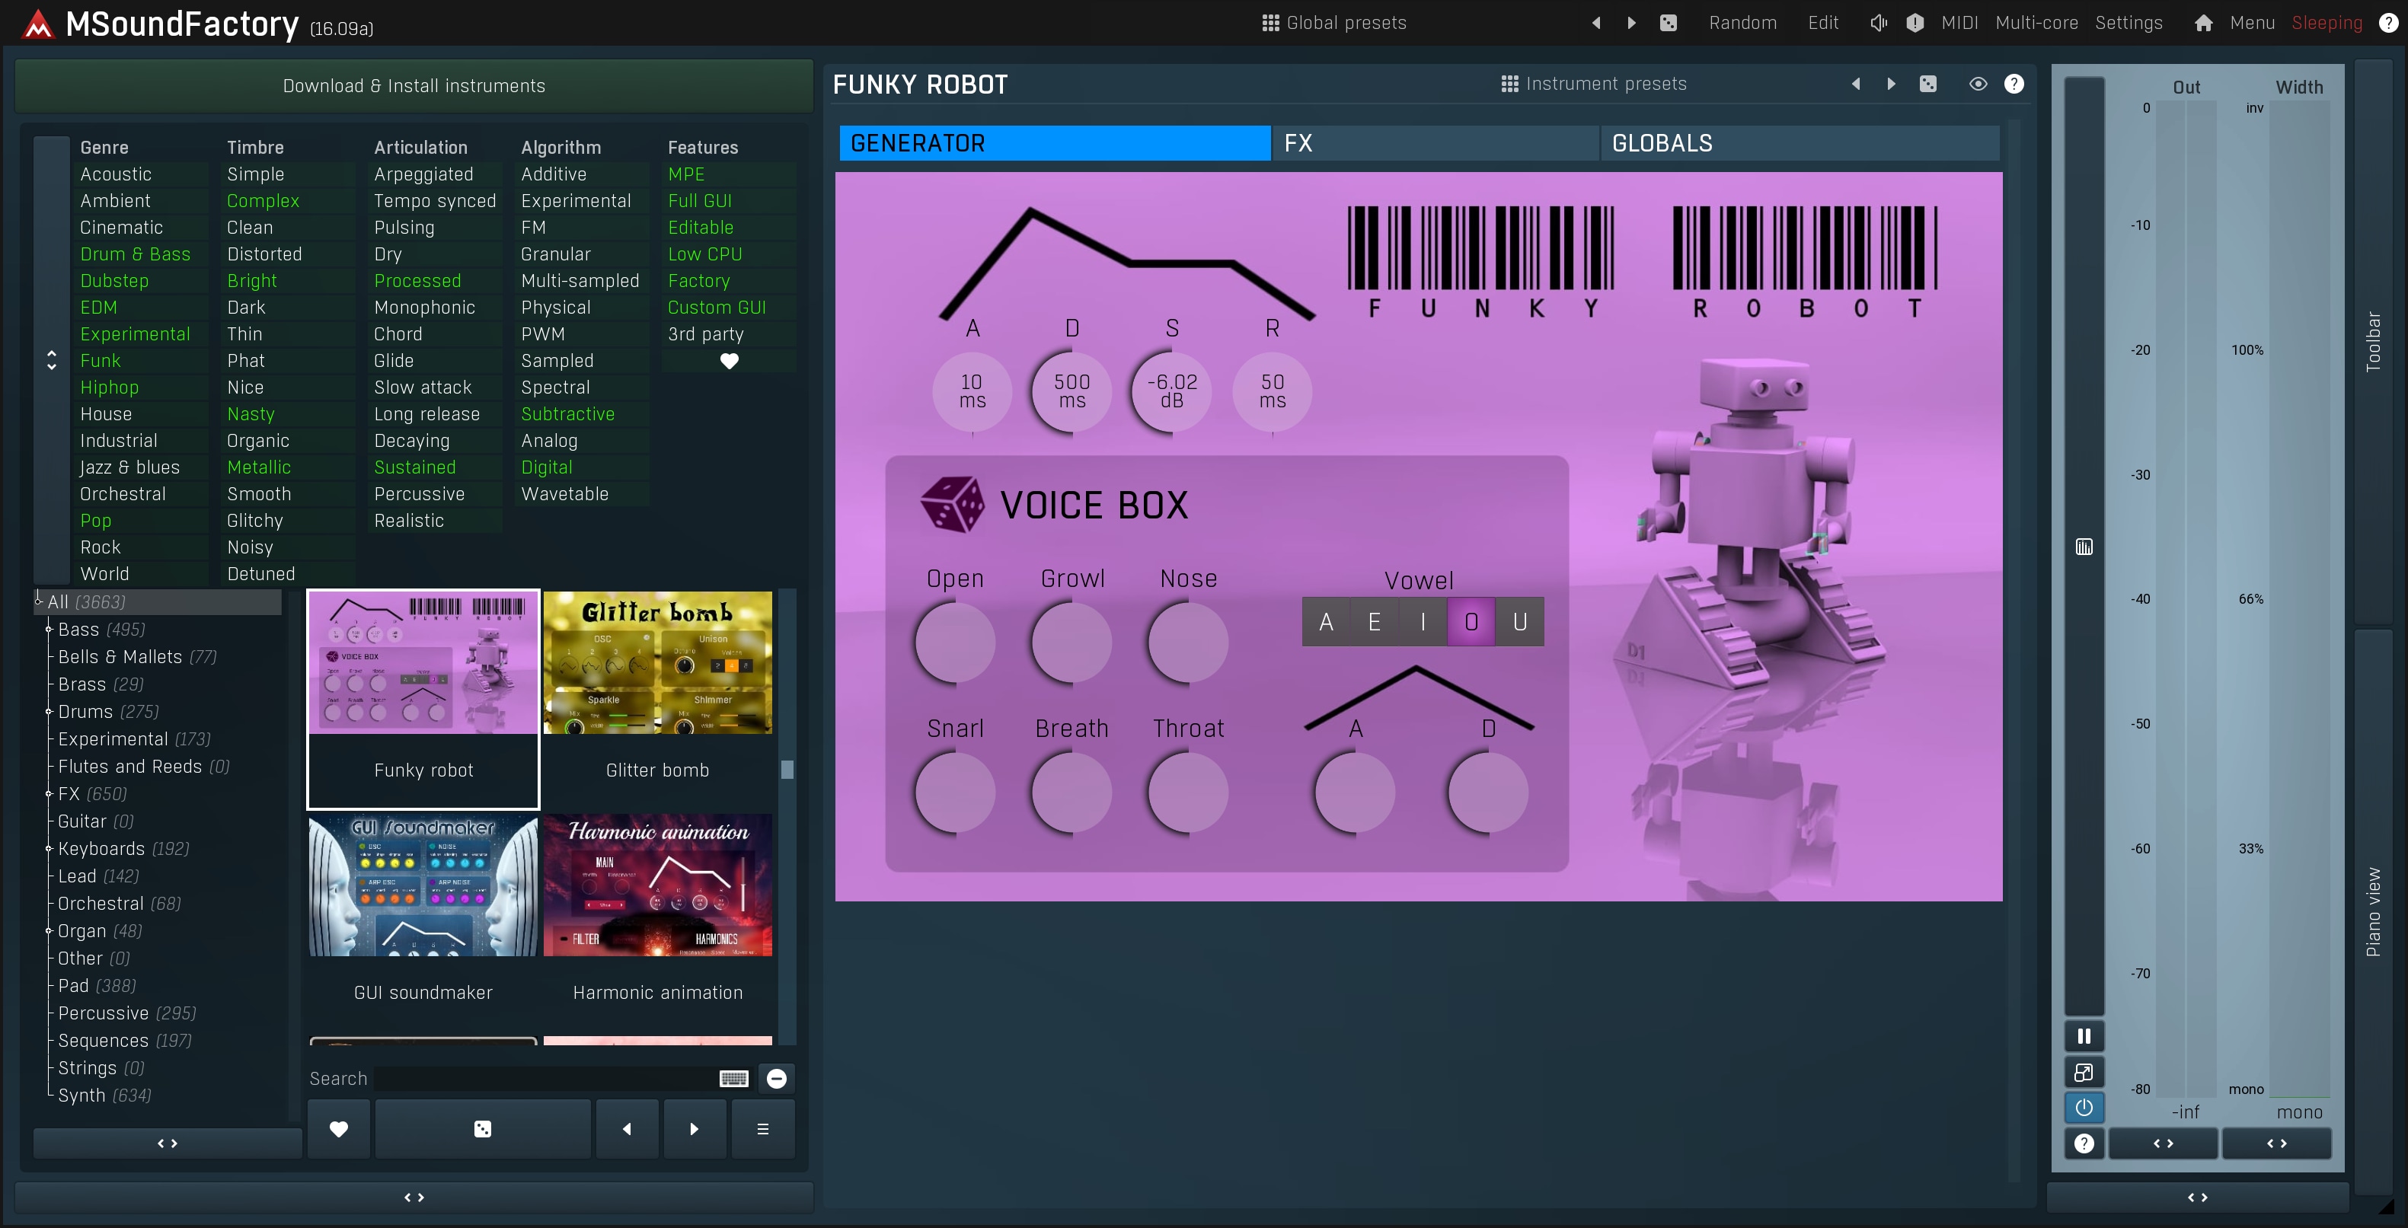Select vowel E

tap(1374, 621)
